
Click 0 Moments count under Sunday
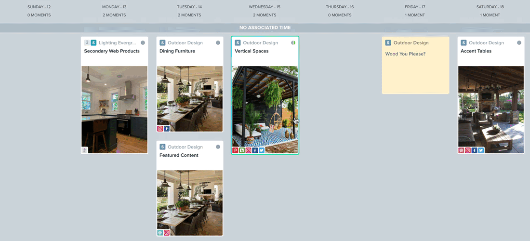point(39,15)
